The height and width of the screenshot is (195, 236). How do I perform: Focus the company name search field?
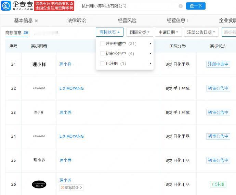[x=129, y=6]
